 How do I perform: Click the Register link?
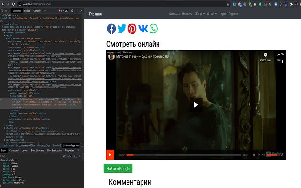[x=233, y=14]
